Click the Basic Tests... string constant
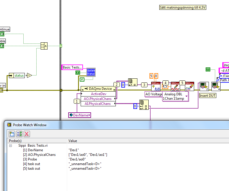 (72, 67)
